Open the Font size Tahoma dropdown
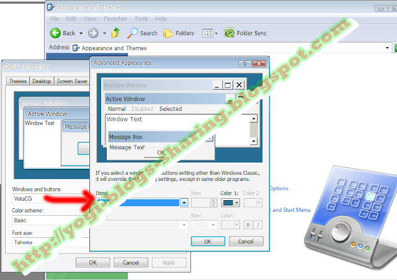The width and height of the screenshot is (397, 280). pos(51,242)
